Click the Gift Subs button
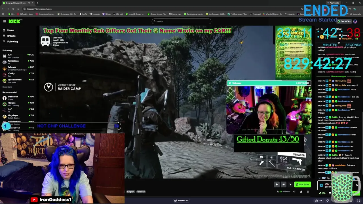This screenshot has width=363, height=204. (x=302, y=184)
